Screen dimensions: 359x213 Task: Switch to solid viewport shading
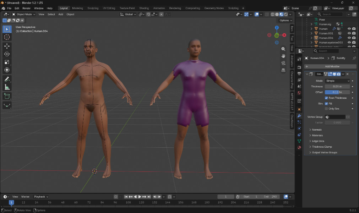pos(277,15)
